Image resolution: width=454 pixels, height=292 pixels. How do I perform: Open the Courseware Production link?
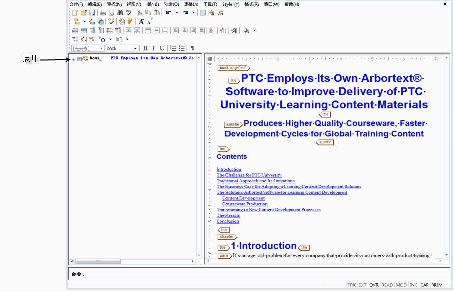point(245,204)
